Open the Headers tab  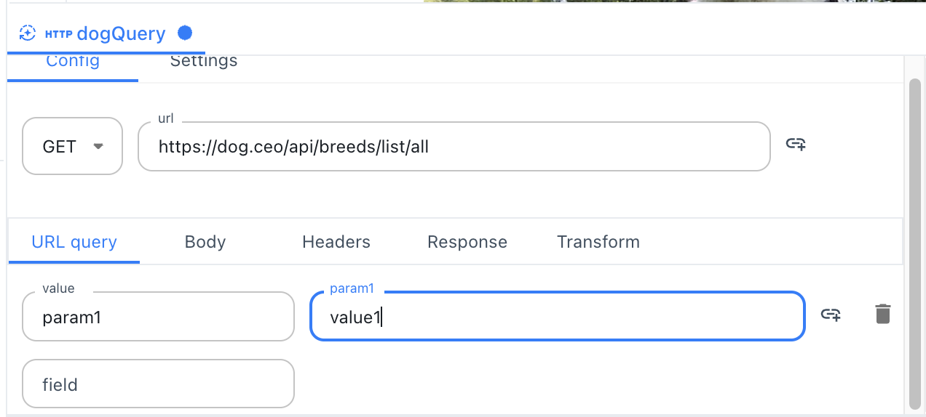(x=336, y=242)
